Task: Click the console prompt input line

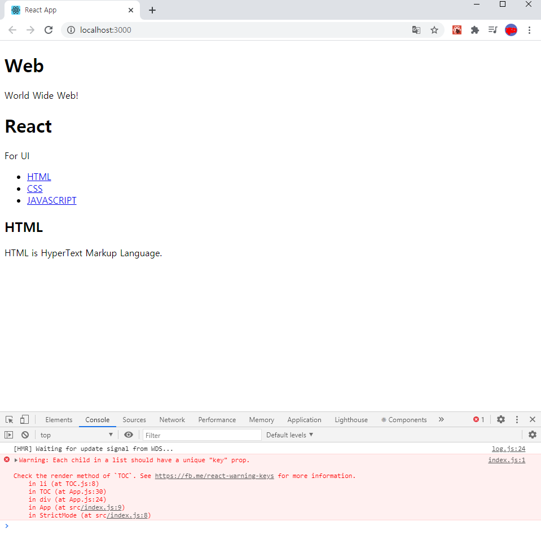Action: [271, 527]
